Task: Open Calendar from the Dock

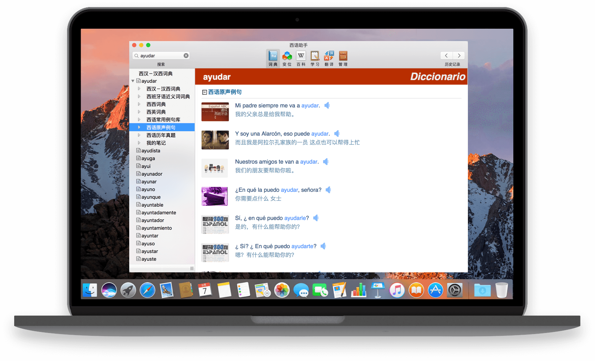Action: (205, 290)
